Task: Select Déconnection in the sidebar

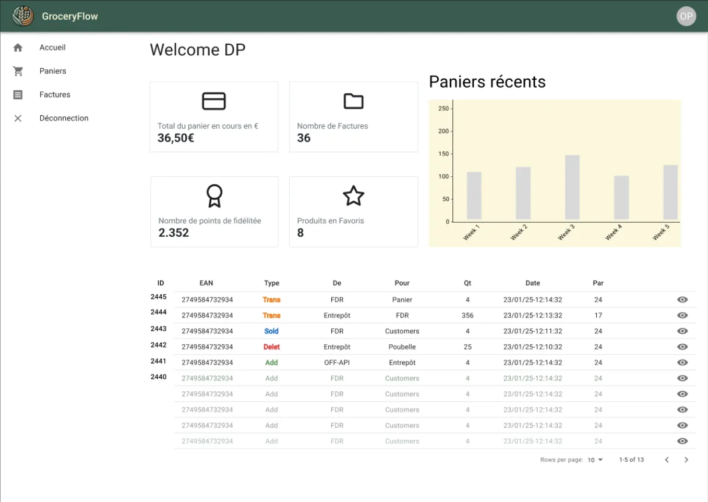Action: click(64, 118)
